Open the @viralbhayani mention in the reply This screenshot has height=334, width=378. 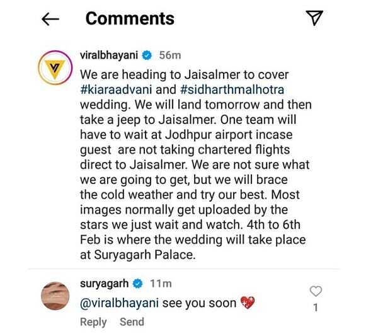[x=119, y=303]
